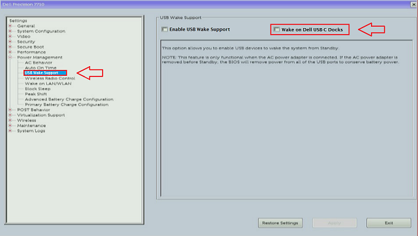Select System Configuration label
This screenshot has width=418, height=236.
41,31
